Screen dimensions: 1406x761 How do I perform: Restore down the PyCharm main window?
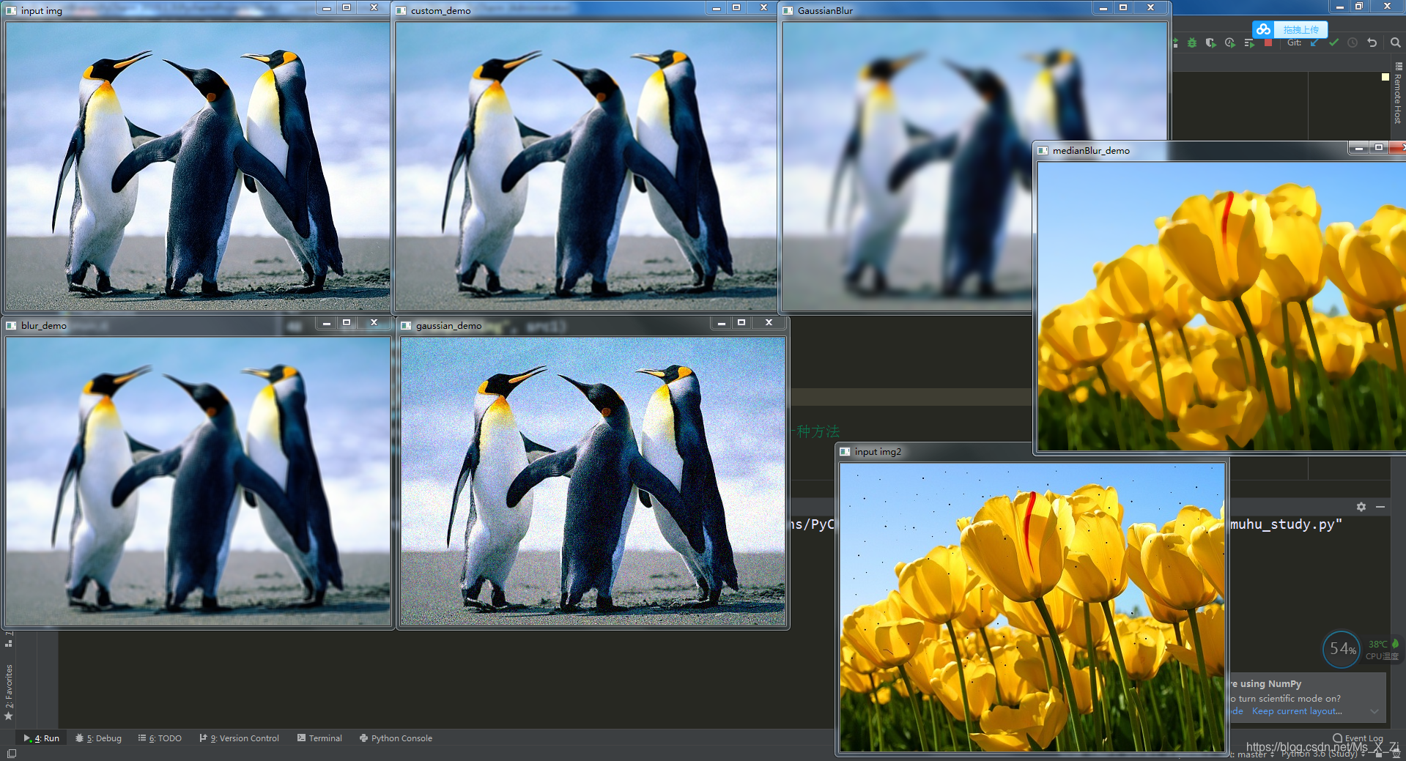point(1359,6)
